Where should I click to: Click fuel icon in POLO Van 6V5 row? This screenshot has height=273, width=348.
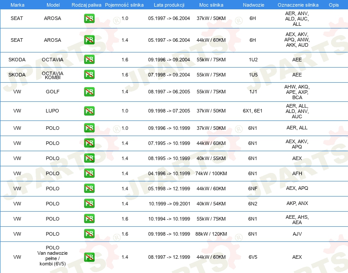pos(89,257)
